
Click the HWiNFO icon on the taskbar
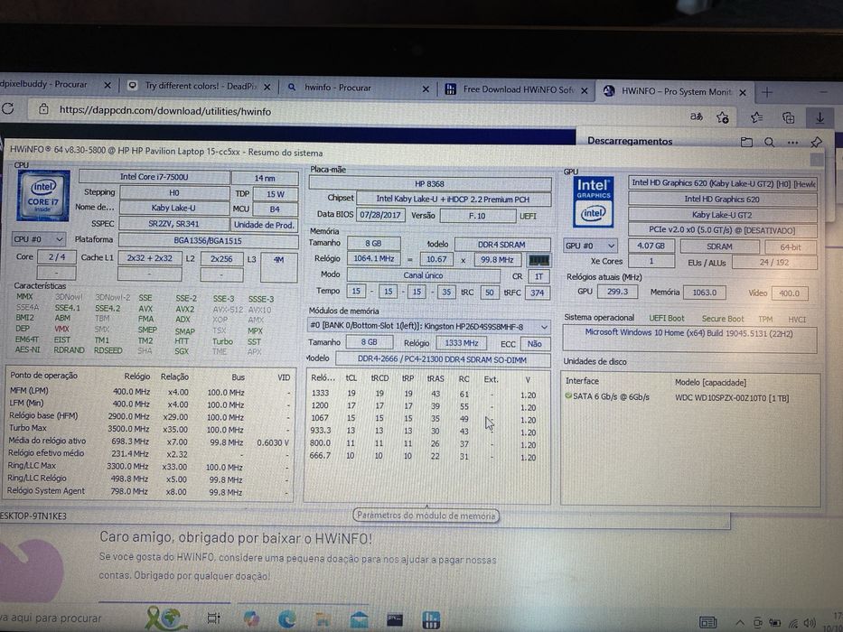point(431,619)
